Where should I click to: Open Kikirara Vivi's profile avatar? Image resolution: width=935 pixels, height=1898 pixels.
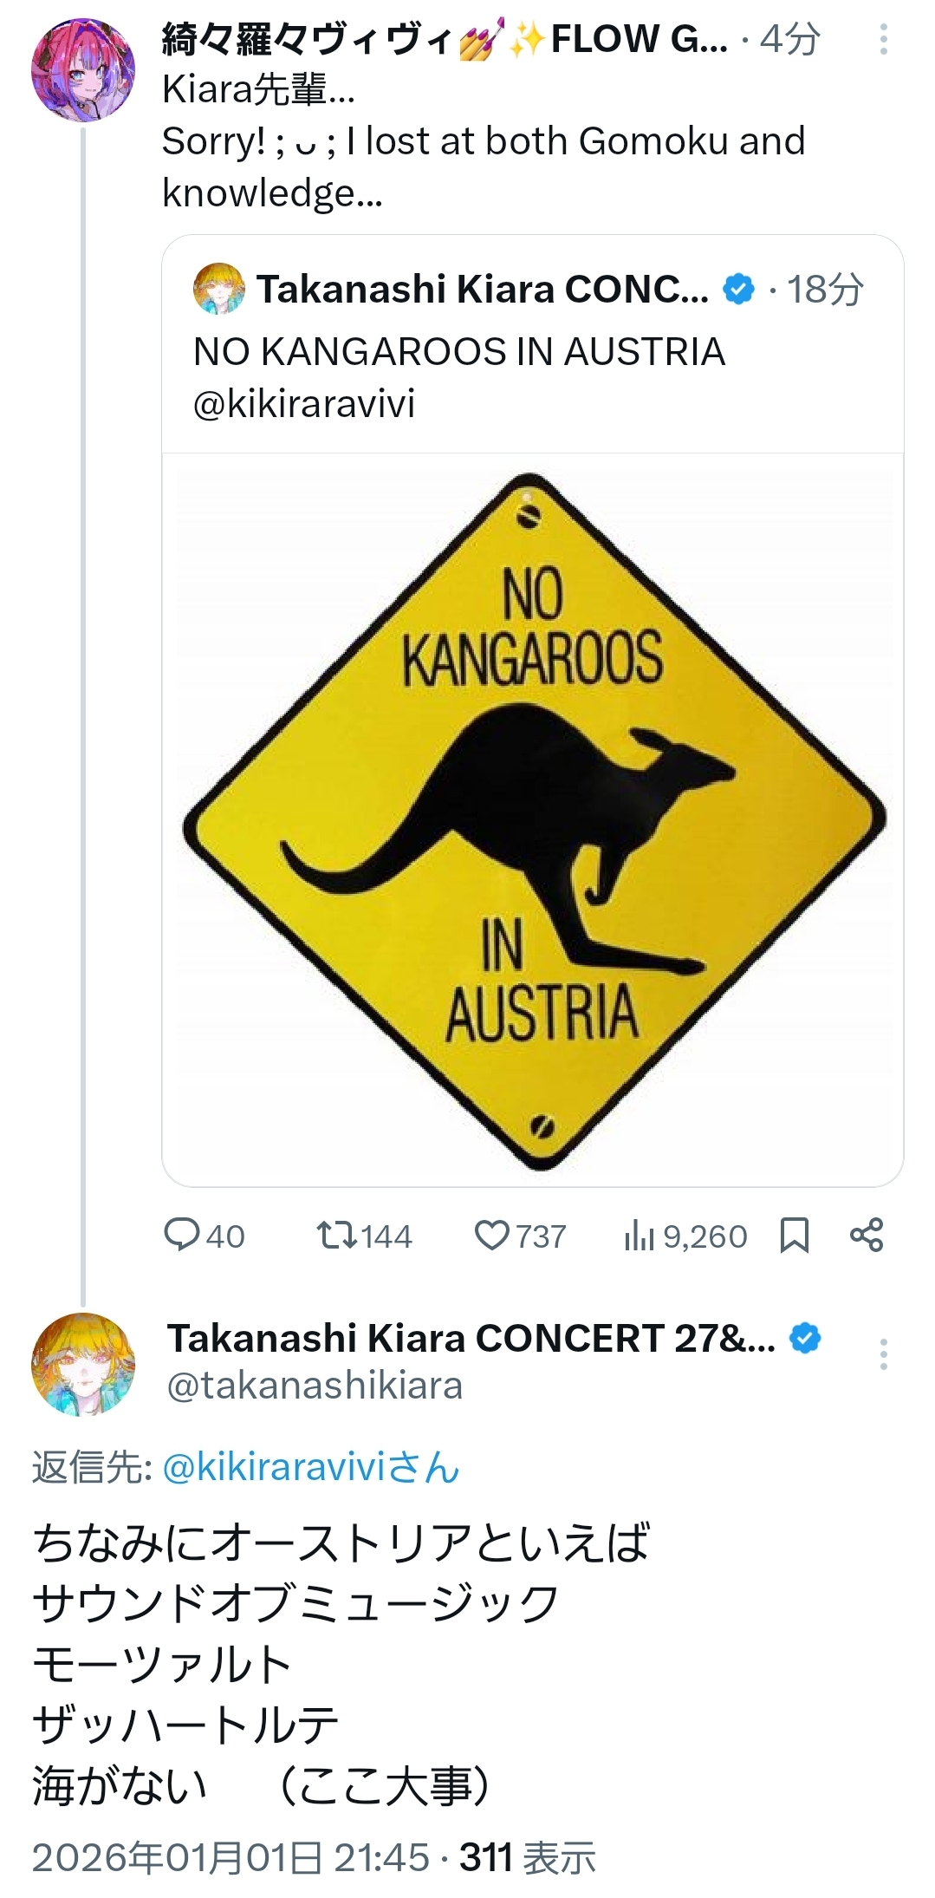pos(83,69)
